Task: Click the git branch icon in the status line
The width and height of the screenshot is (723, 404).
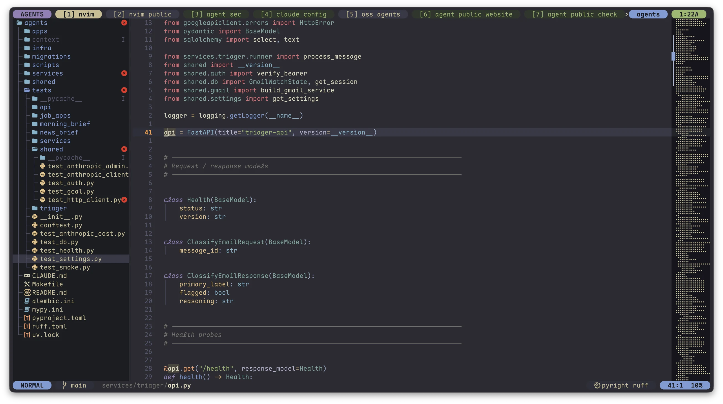Action: pos(64,385)
